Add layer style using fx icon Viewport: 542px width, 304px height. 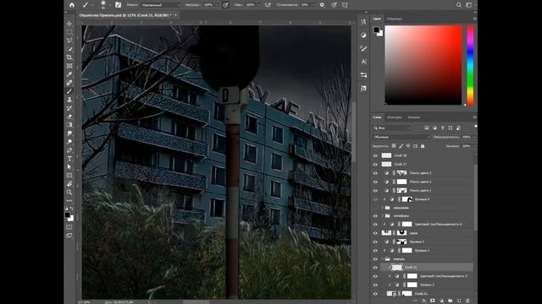pyautogui.click(x=423, y=301)
